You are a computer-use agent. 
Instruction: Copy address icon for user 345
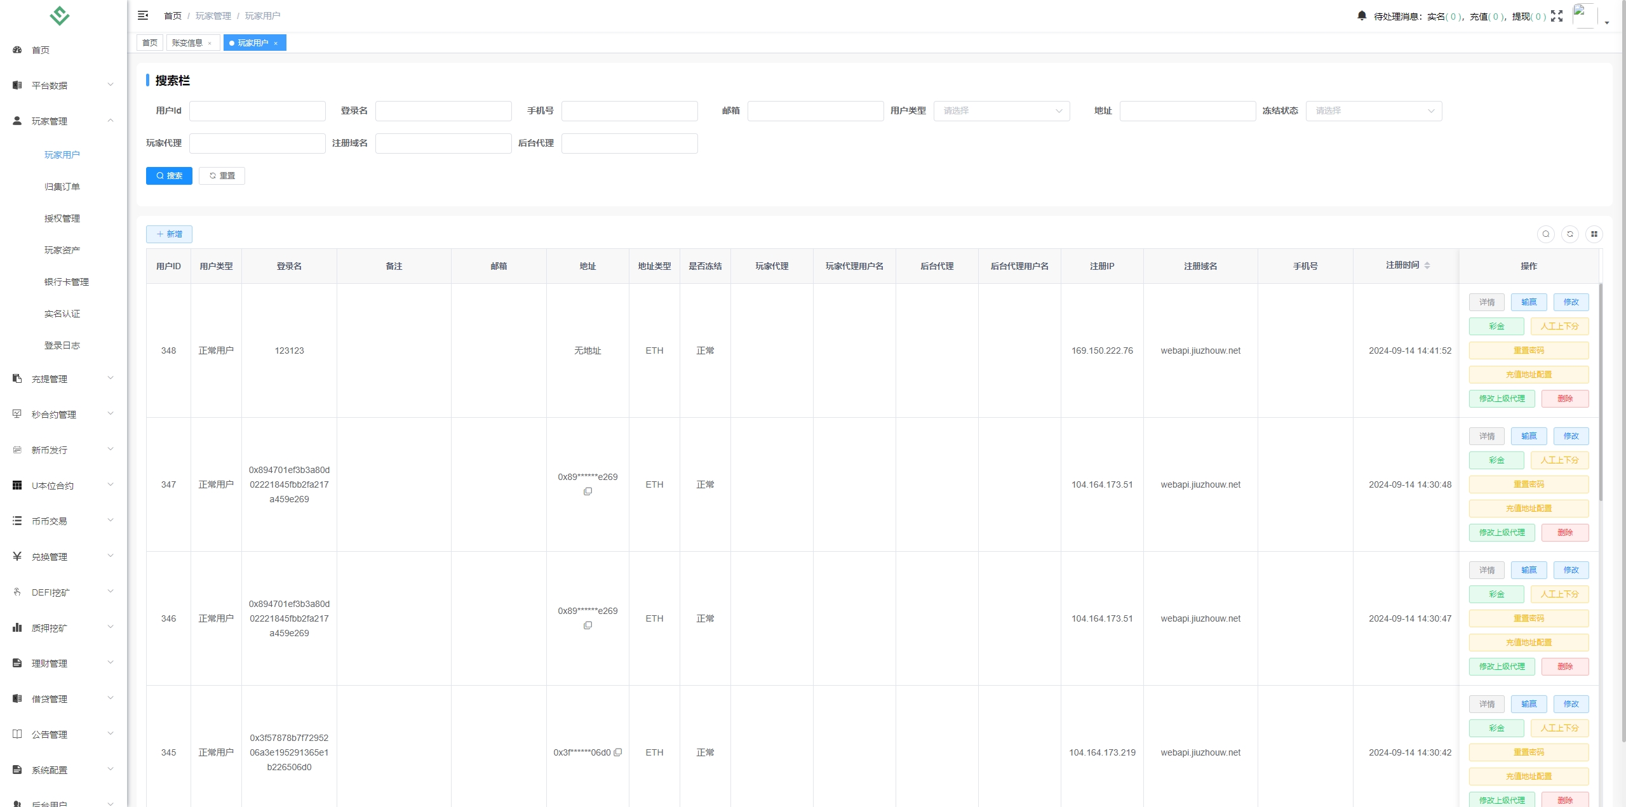tap(617, 752)
